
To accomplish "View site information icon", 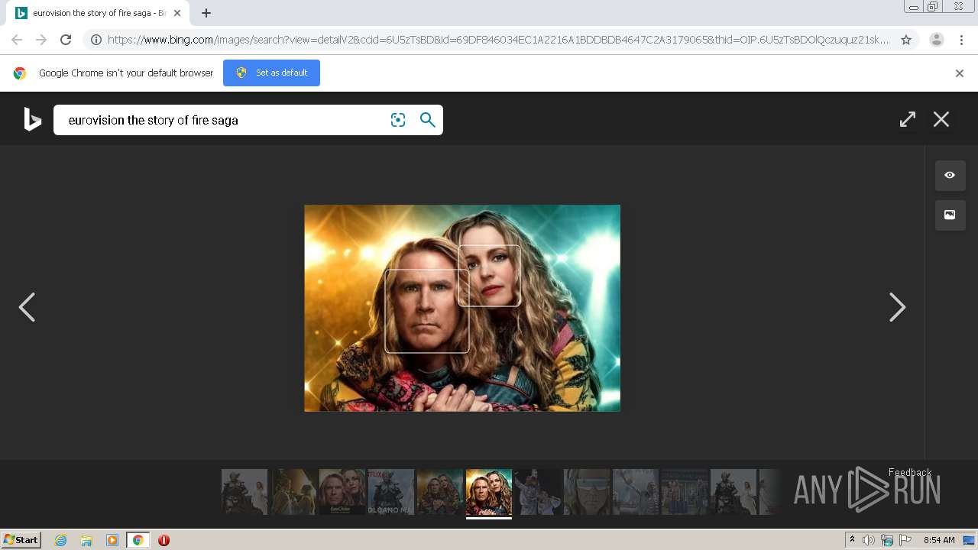I will coord(96,40).
